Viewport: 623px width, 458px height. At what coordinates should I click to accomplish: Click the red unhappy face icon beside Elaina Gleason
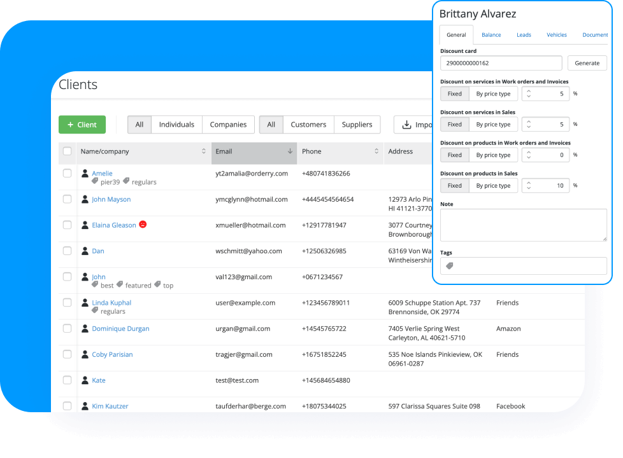coord(143,225)
